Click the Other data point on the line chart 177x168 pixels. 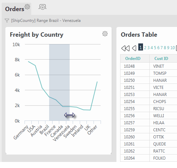[x=97, y=82]
